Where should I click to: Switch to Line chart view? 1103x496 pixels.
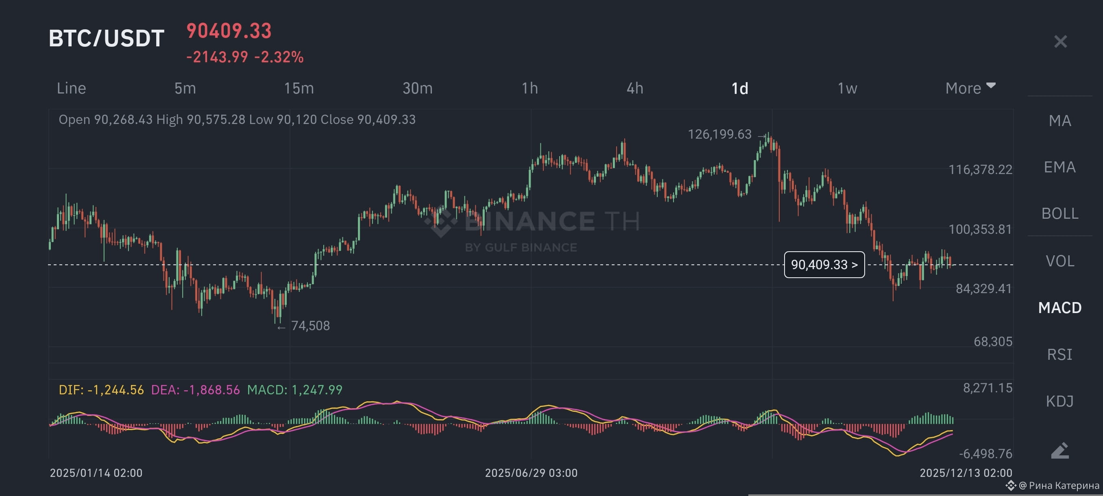(72, 88)
